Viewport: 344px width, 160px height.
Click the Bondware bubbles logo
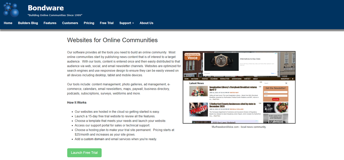(x=11, y=9)
